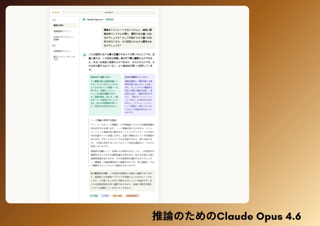Viewport: 320px width, 226px height.
Task: Select the highlighted first chat in the sidebar
Action: 64,26
